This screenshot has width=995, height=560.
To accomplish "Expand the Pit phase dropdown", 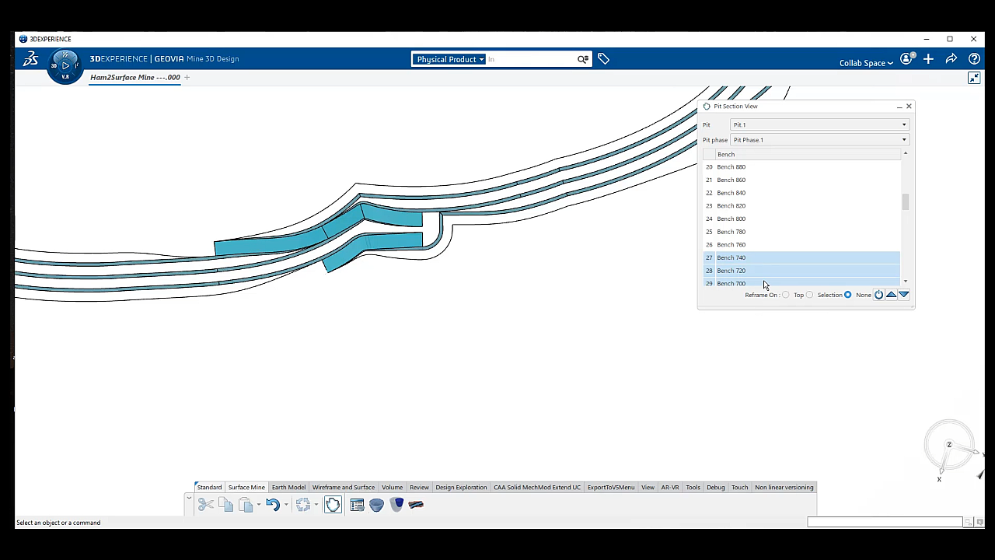I will coord(819,140).
